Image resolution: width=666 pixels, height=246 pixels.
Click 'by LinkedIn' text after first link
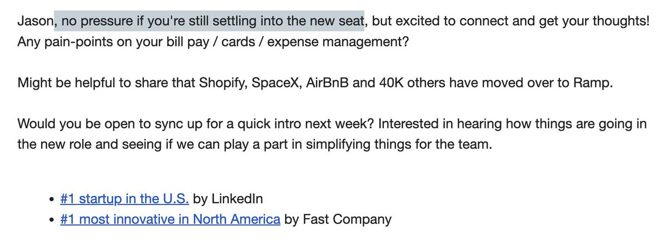click(x=228, y=198)
